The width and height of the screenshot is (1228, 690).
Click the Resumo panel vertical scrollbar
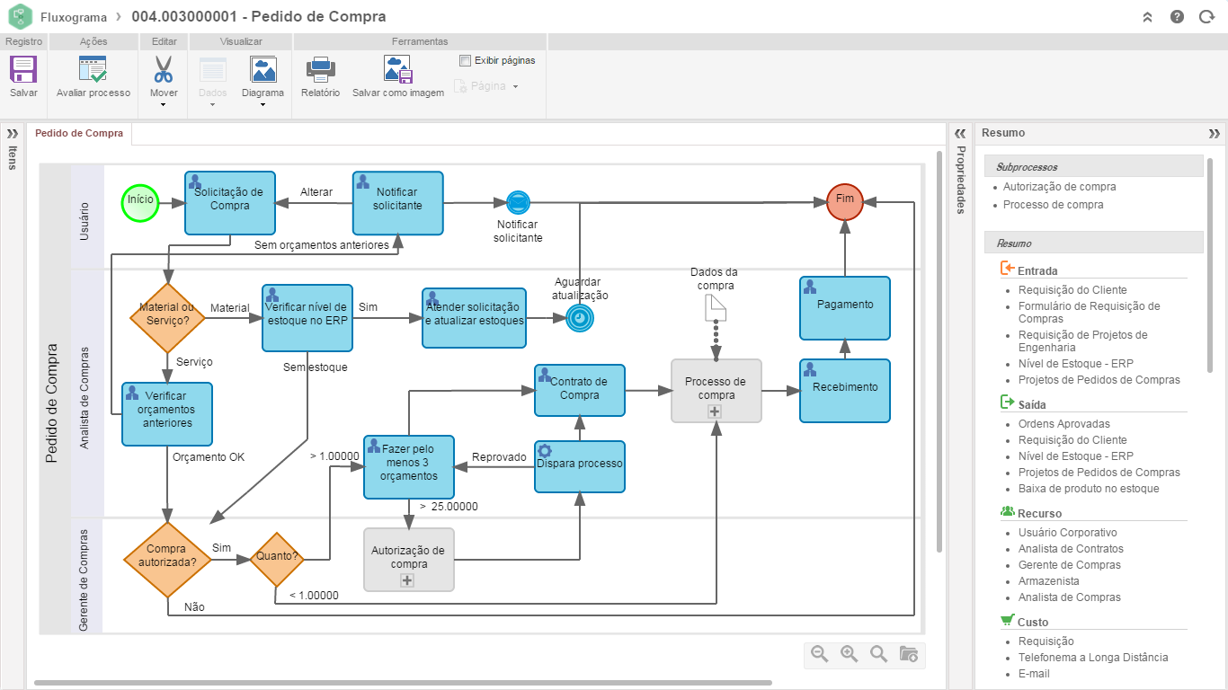1211,270
